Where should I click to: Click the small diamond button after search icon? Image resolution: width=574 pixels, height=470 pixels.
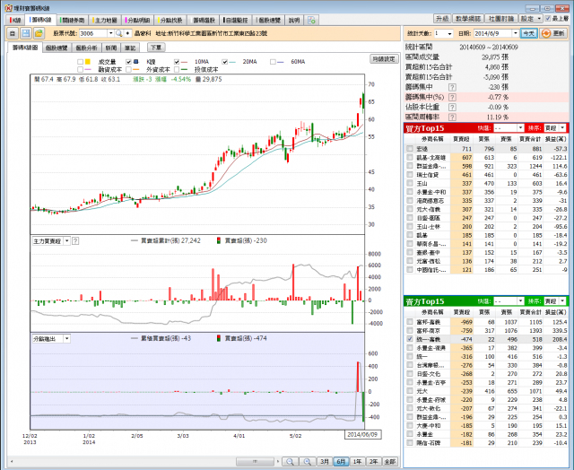pos(127,33)
